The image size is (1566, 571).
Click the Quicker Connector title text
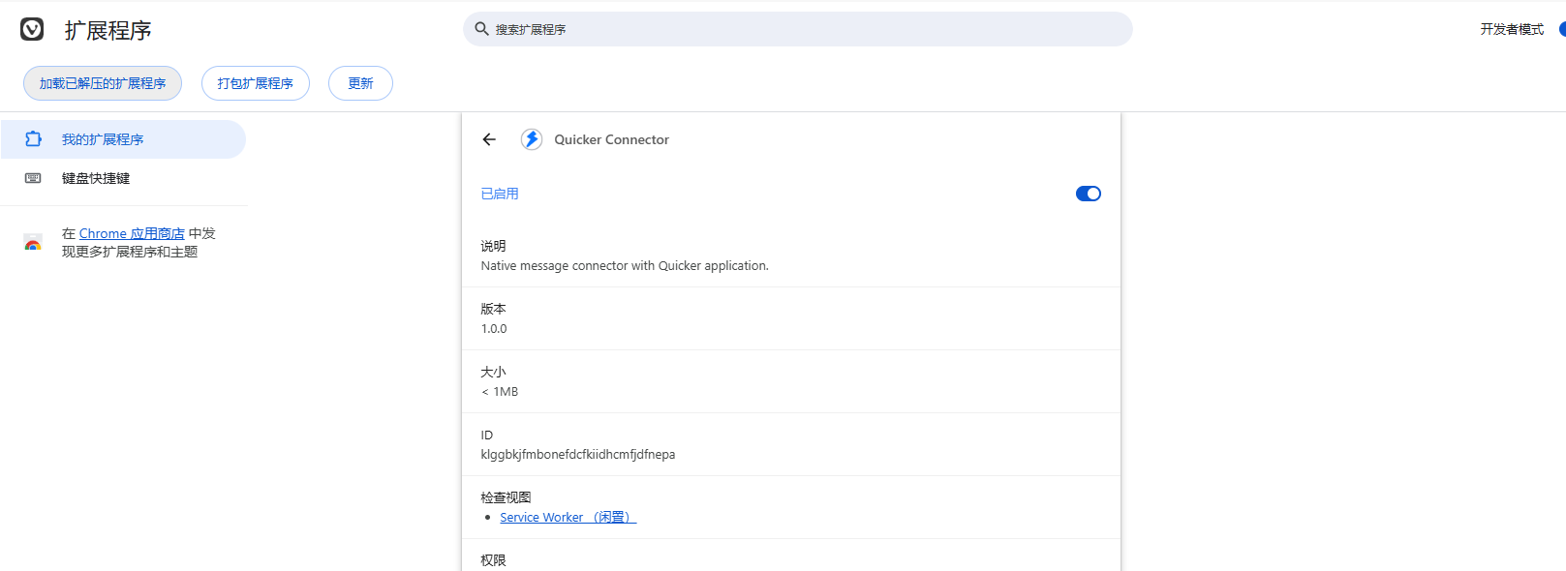click(611, 139)
